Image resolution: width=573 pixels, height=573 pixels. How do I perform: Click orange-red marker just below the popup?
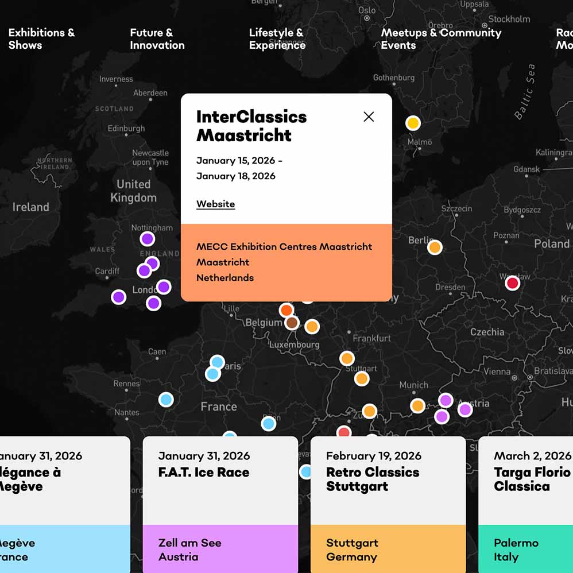pos(286,310)
